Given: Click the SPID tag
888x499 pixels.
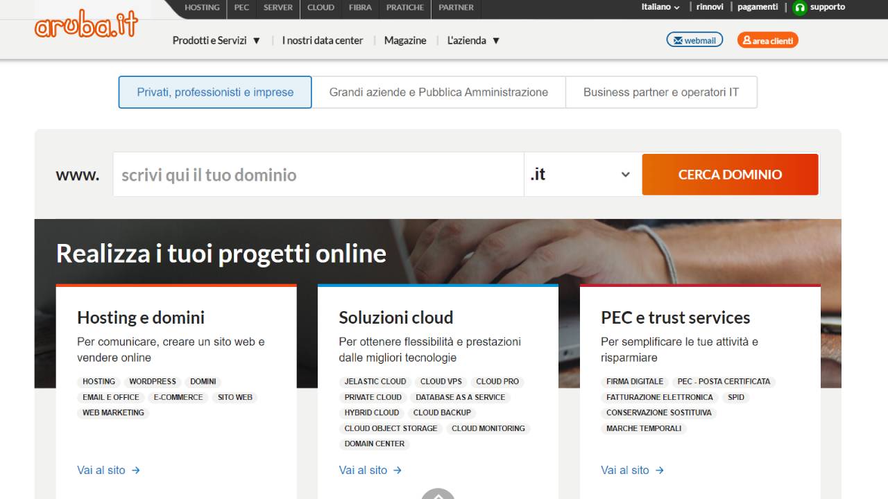Looking at the screenshot, I should click(736, 398).
